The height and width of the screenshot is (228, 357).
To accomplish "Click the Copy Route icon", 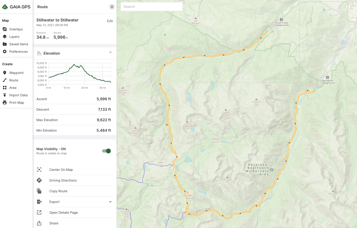I will coord(39,191).
